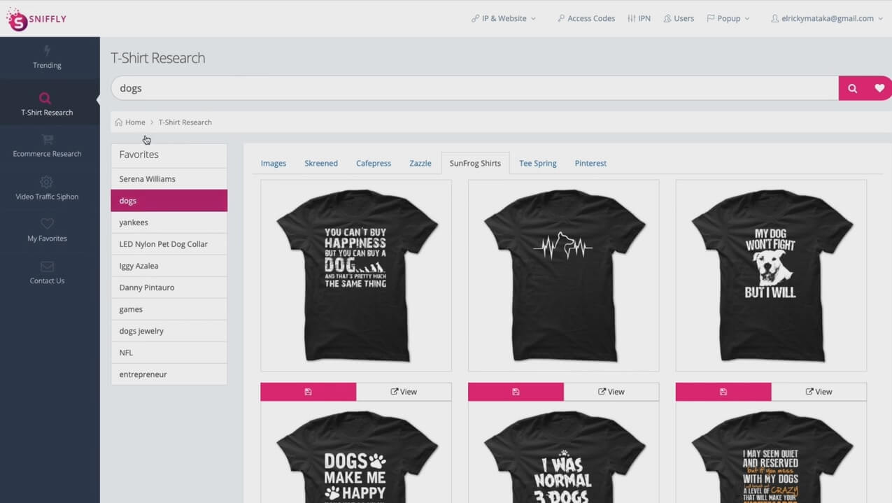Switch to the Images tab
This screenshot has width=892, height=503.
click(x=274, y=163)
